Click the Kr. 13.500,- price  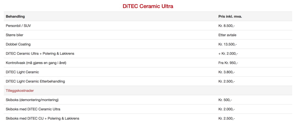point(228,44)
